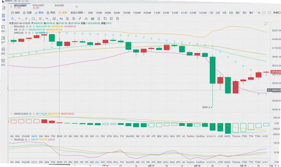281x167 pixels.
Task: Select the crosshair cursor drawing tool
Action: point(12,19)
